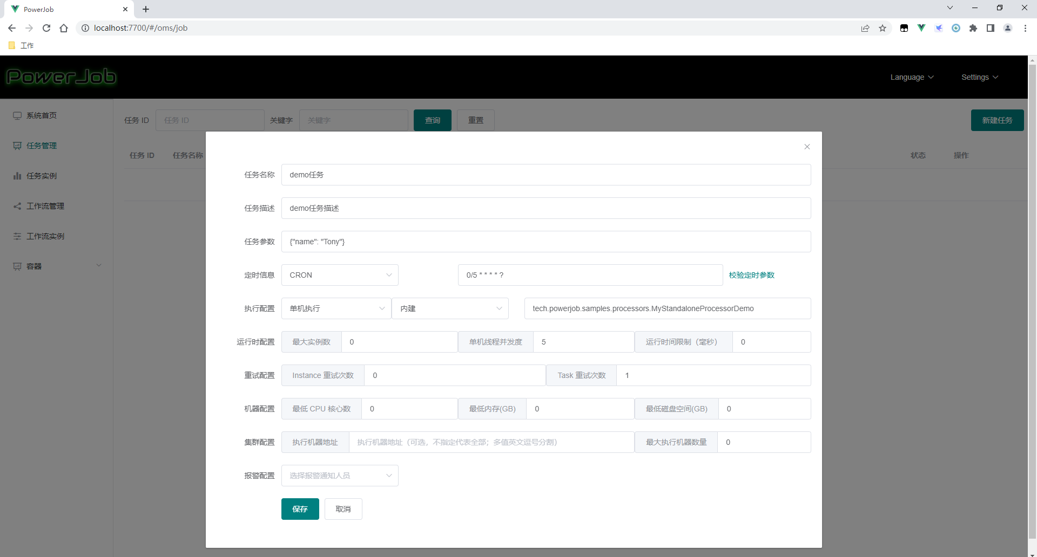Open the CRON schedule type dropdown

pos(340,275)
